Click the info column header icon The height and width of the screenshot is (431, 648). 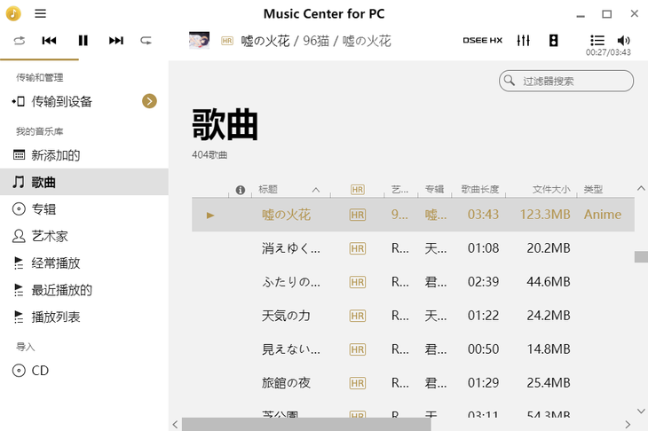click(240, 190)
